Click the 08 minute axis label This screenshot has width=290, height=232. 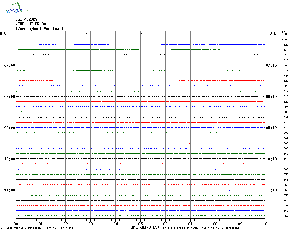[x=215, y=224]
